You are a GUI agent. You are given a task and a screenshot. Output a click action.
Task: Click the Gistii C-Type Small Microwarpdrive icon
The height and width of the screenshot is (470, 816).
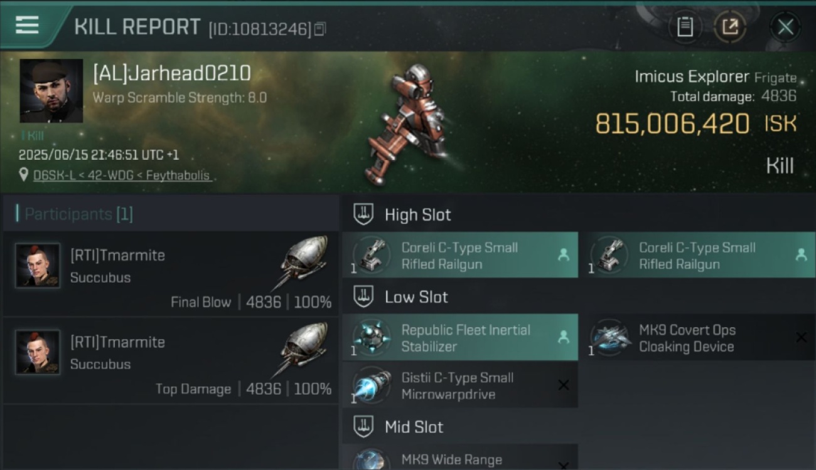pyautogui.click(x=372, y=386)
